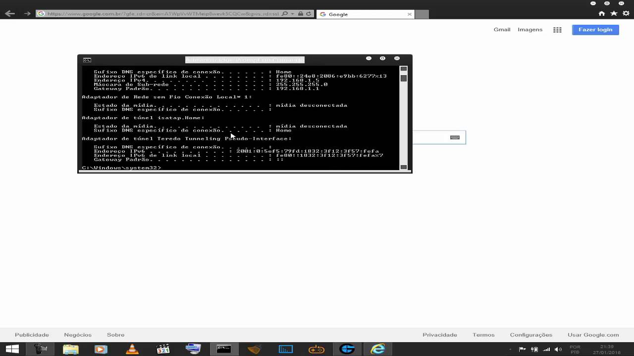Open the browser Home icon
Image resolution: width=634 pixels, height=356 pixels.
click(x=602, y=14)
